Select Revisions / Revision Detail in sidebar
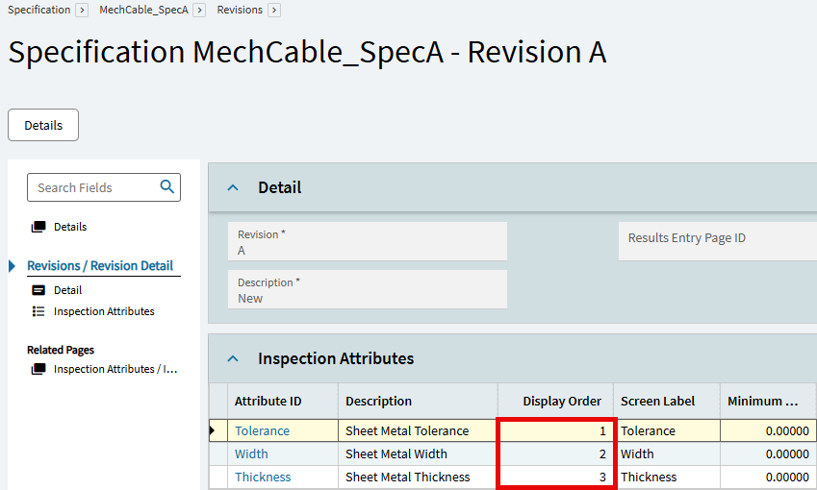 (100, 266)
